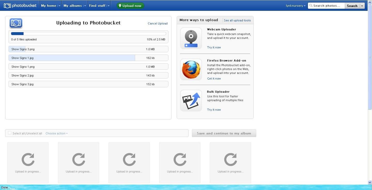Click the 'More ways to upload' heading
The image size is (372, 190).
[199, 20]
